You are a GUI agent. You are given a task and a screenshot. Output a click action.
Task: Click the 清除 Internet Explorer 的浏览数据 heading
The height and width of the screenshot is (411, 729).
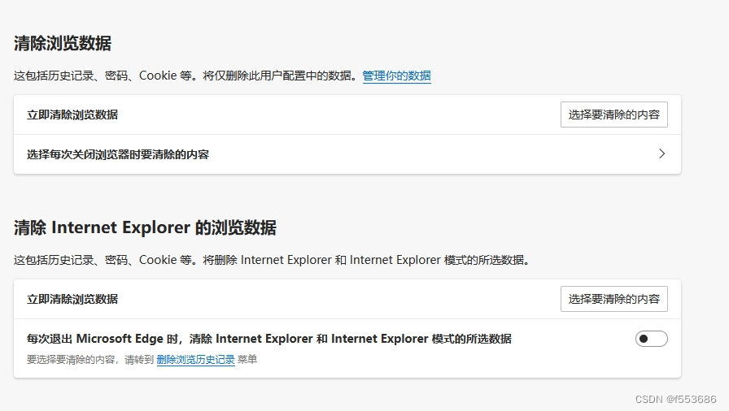[x=145, y=227]
